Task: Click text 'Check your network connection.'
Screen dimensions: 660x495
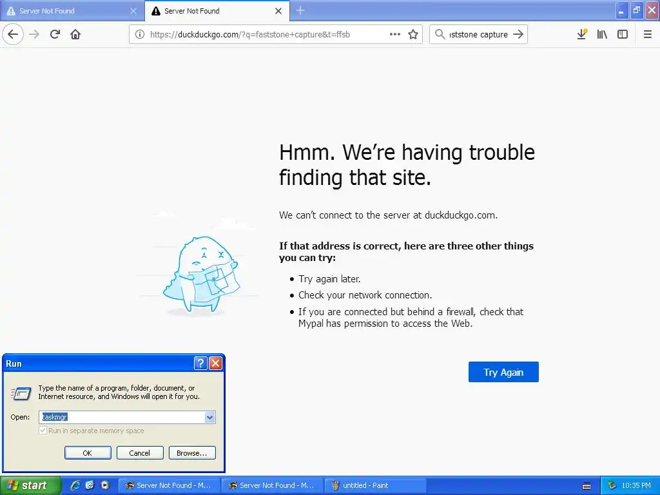Action: (x=365, y=295)
